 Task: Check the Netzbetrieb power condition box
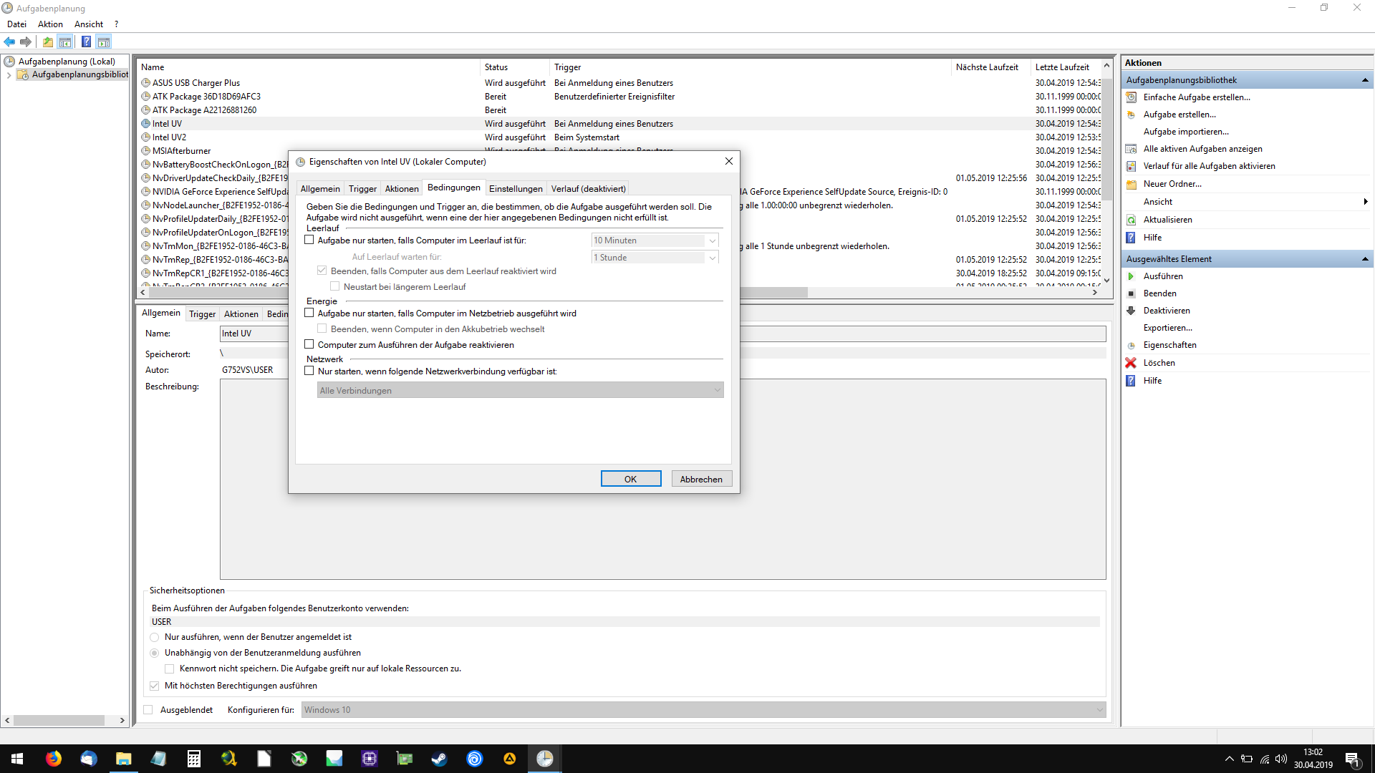pyautogui.click(x=309, y=313)
